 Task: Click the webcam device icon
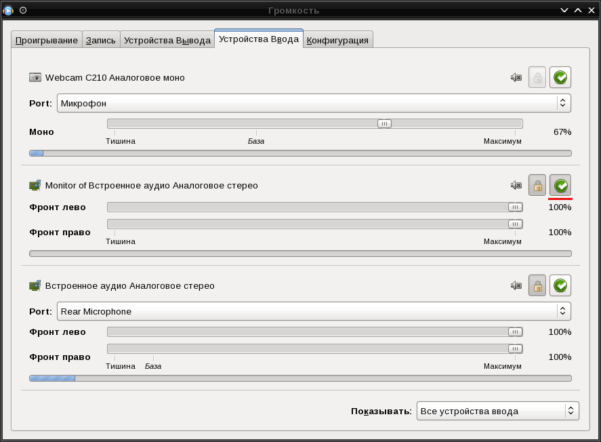pyautogui.click(x=35, y=78)
